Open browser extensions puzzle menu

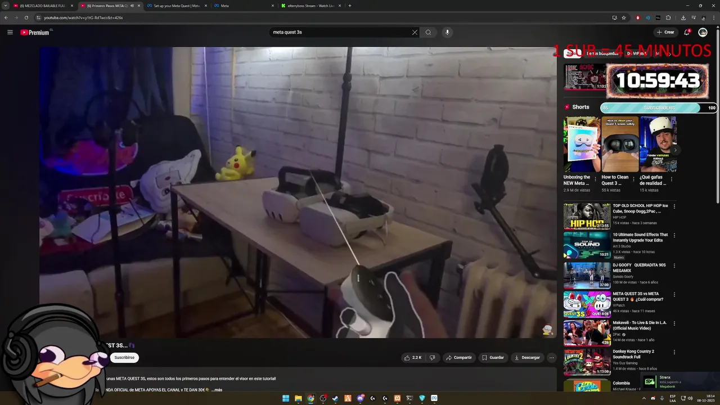[x=668, y=17]
